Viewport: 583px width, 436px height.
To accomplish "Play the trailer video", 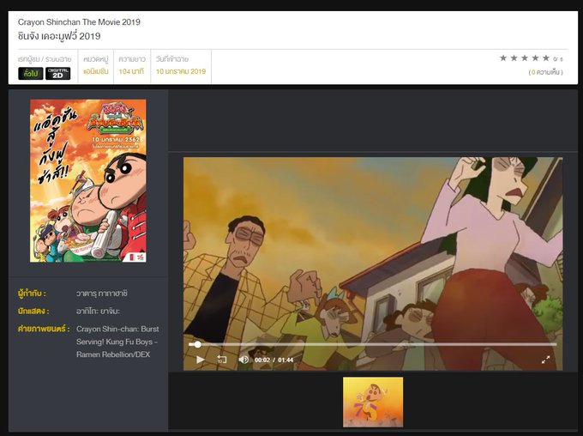I will 200,360.
